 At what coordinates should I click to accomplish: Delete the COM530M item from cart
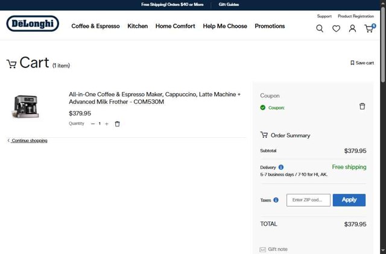tap(117, 124)
